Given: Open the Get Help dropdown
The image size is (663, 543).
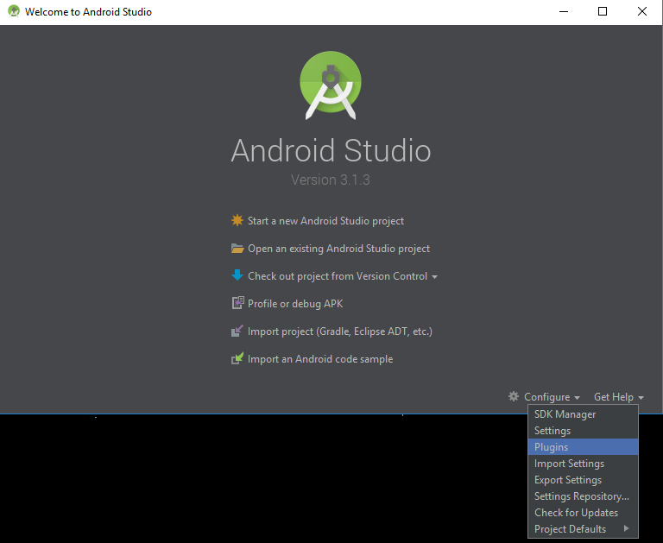Looking at the screenshot, I should (x=619, y=397).
